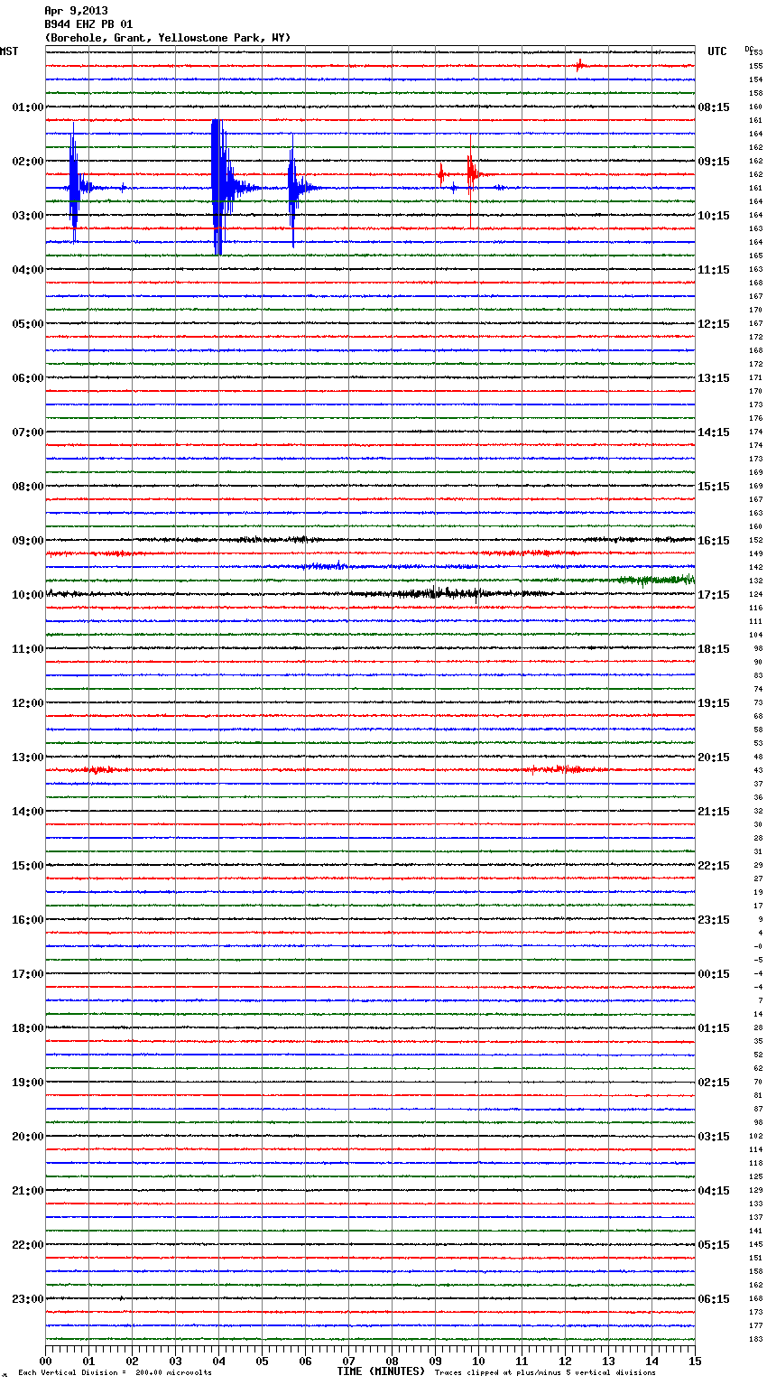Select the 10:00 MST row label
Screen dimensions: 767x1385
27,595
